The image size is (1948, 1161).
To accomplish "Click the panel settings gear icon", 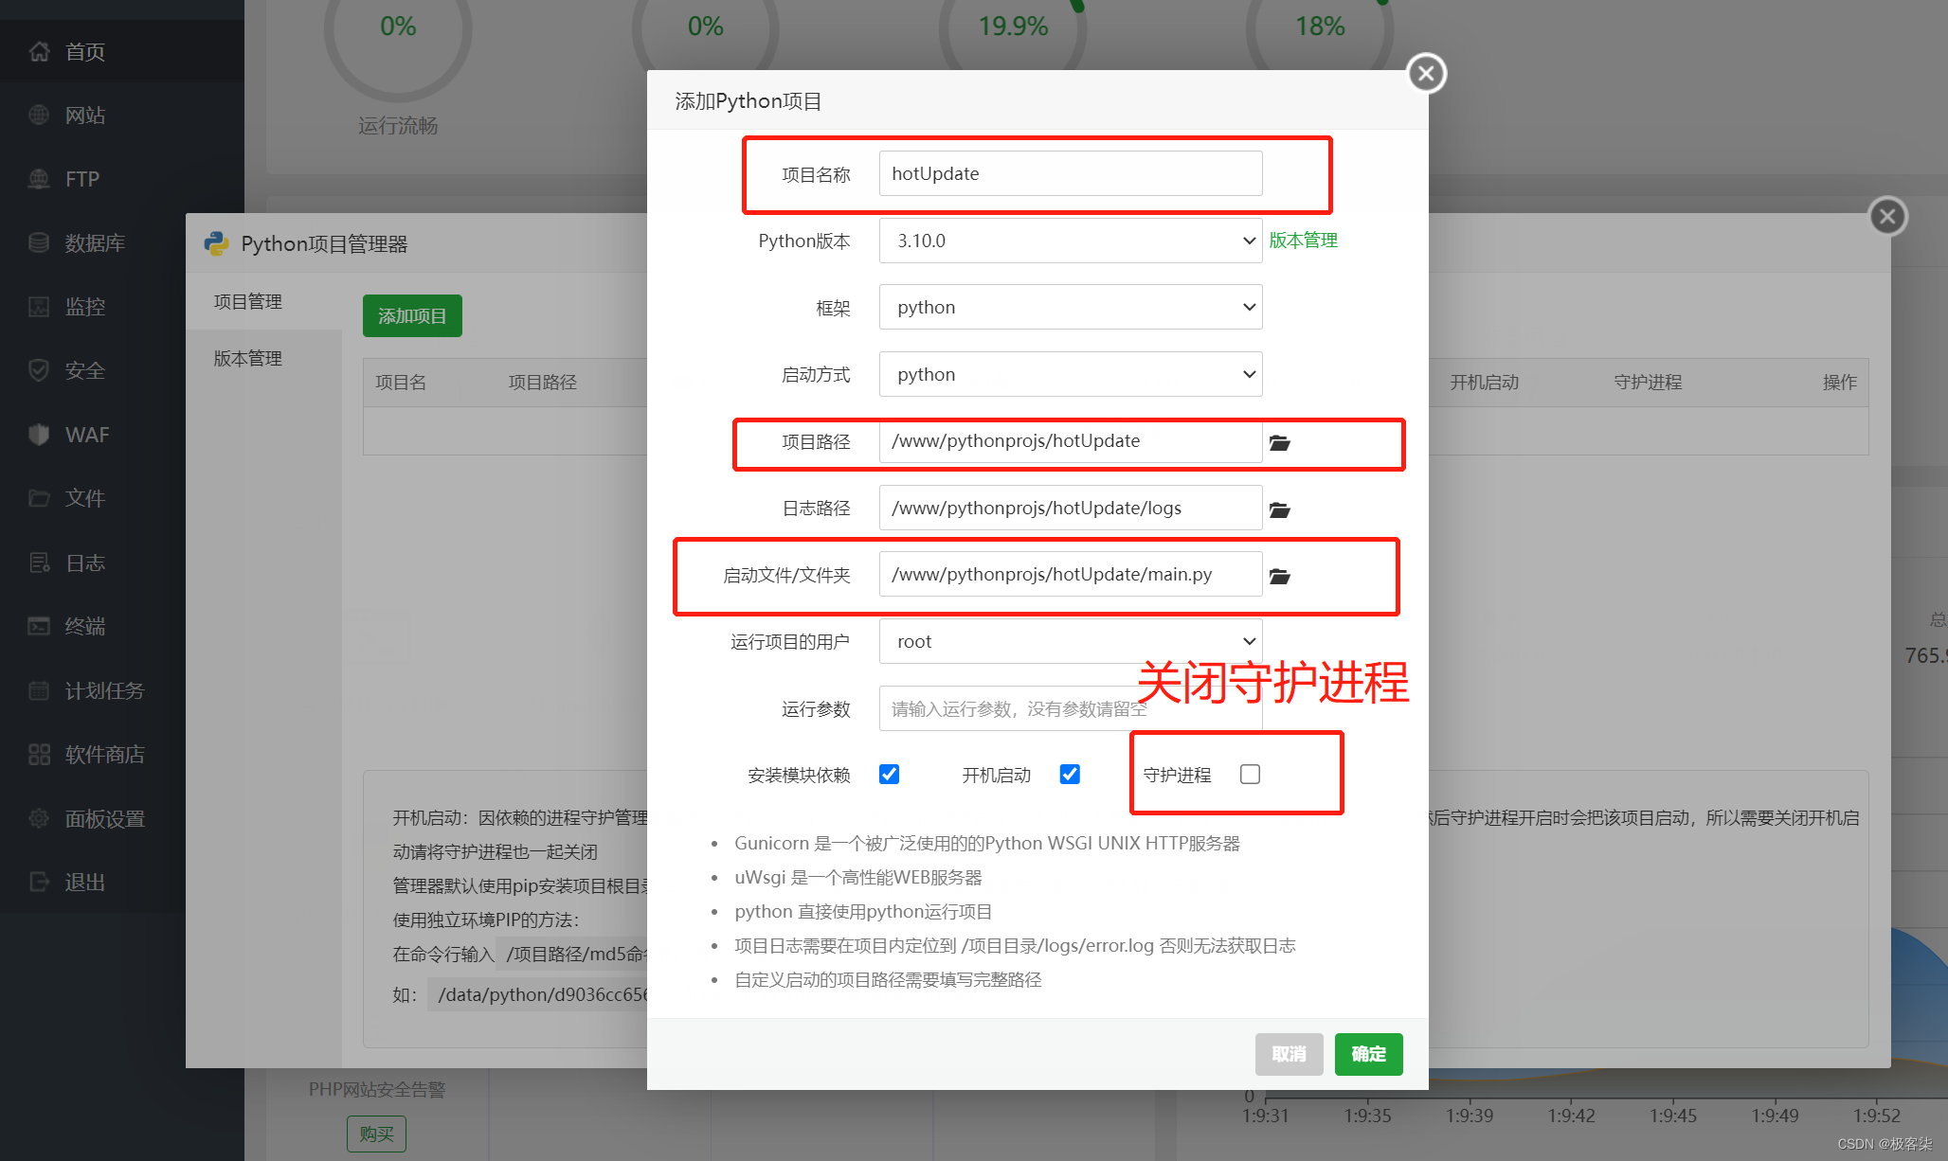I will (x=39, y=818).
